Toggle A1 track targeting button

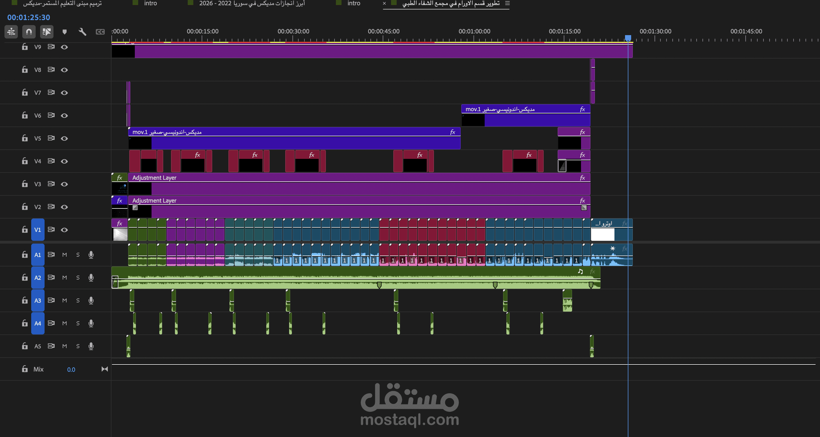pos(38,255)
